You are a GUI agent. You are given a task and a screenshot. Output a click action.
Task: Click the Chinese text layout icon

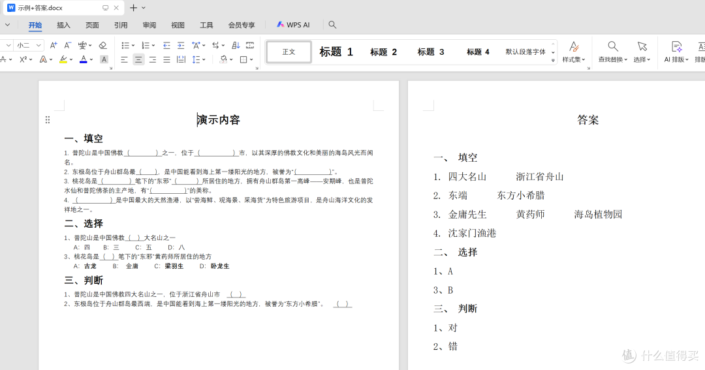pos(196,46)
